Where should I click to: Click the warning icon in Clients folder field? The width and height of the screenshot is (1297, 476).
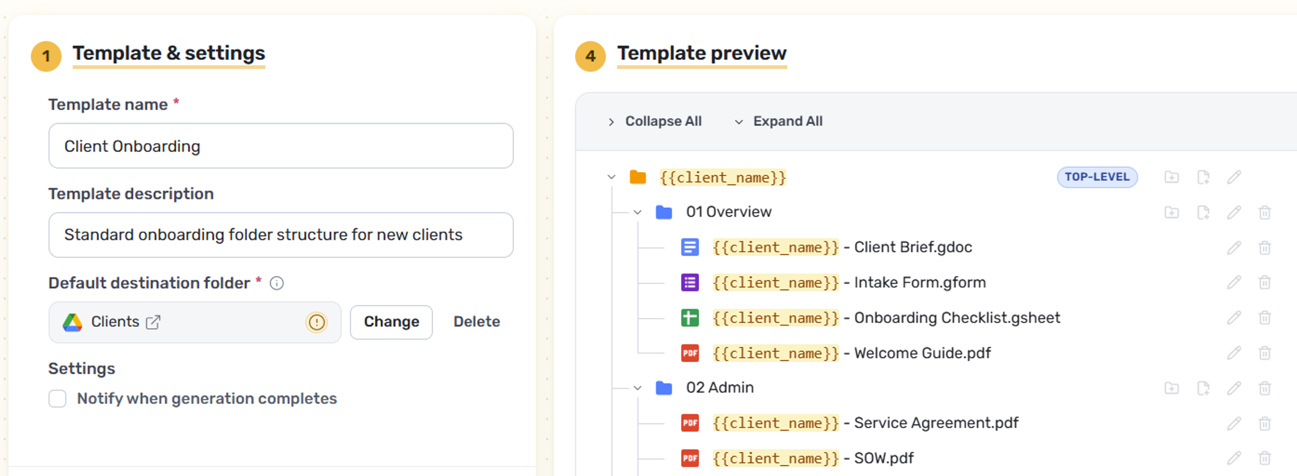point(316,322)
